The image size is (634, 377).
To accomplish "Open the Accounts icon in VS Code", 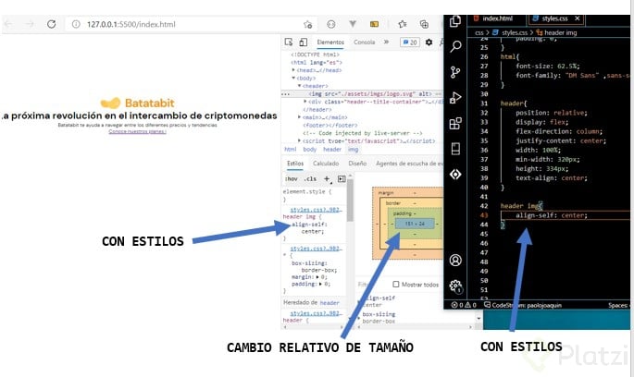I will [455, 261].
